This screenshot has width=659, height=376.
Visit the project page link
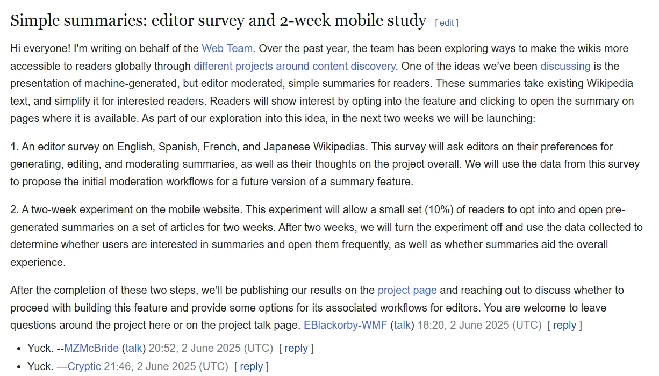[x=407, y=290]
